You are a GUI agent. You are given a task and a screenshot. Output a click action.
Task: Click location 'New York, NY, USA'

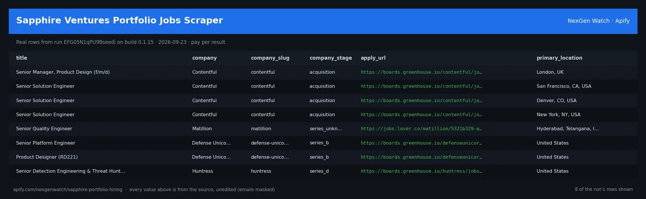click(x=558, y=115)
